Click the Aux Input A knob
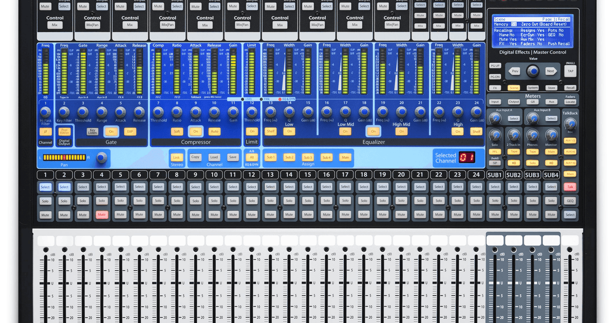The width and height of the screenshot is (615, 323). tap(495, 119)
